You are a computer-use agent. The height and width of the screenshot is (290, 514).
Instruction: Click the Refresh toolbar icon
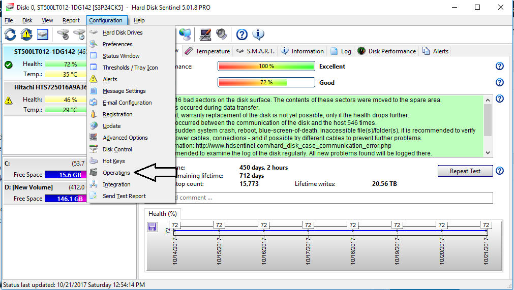point(10,34)
